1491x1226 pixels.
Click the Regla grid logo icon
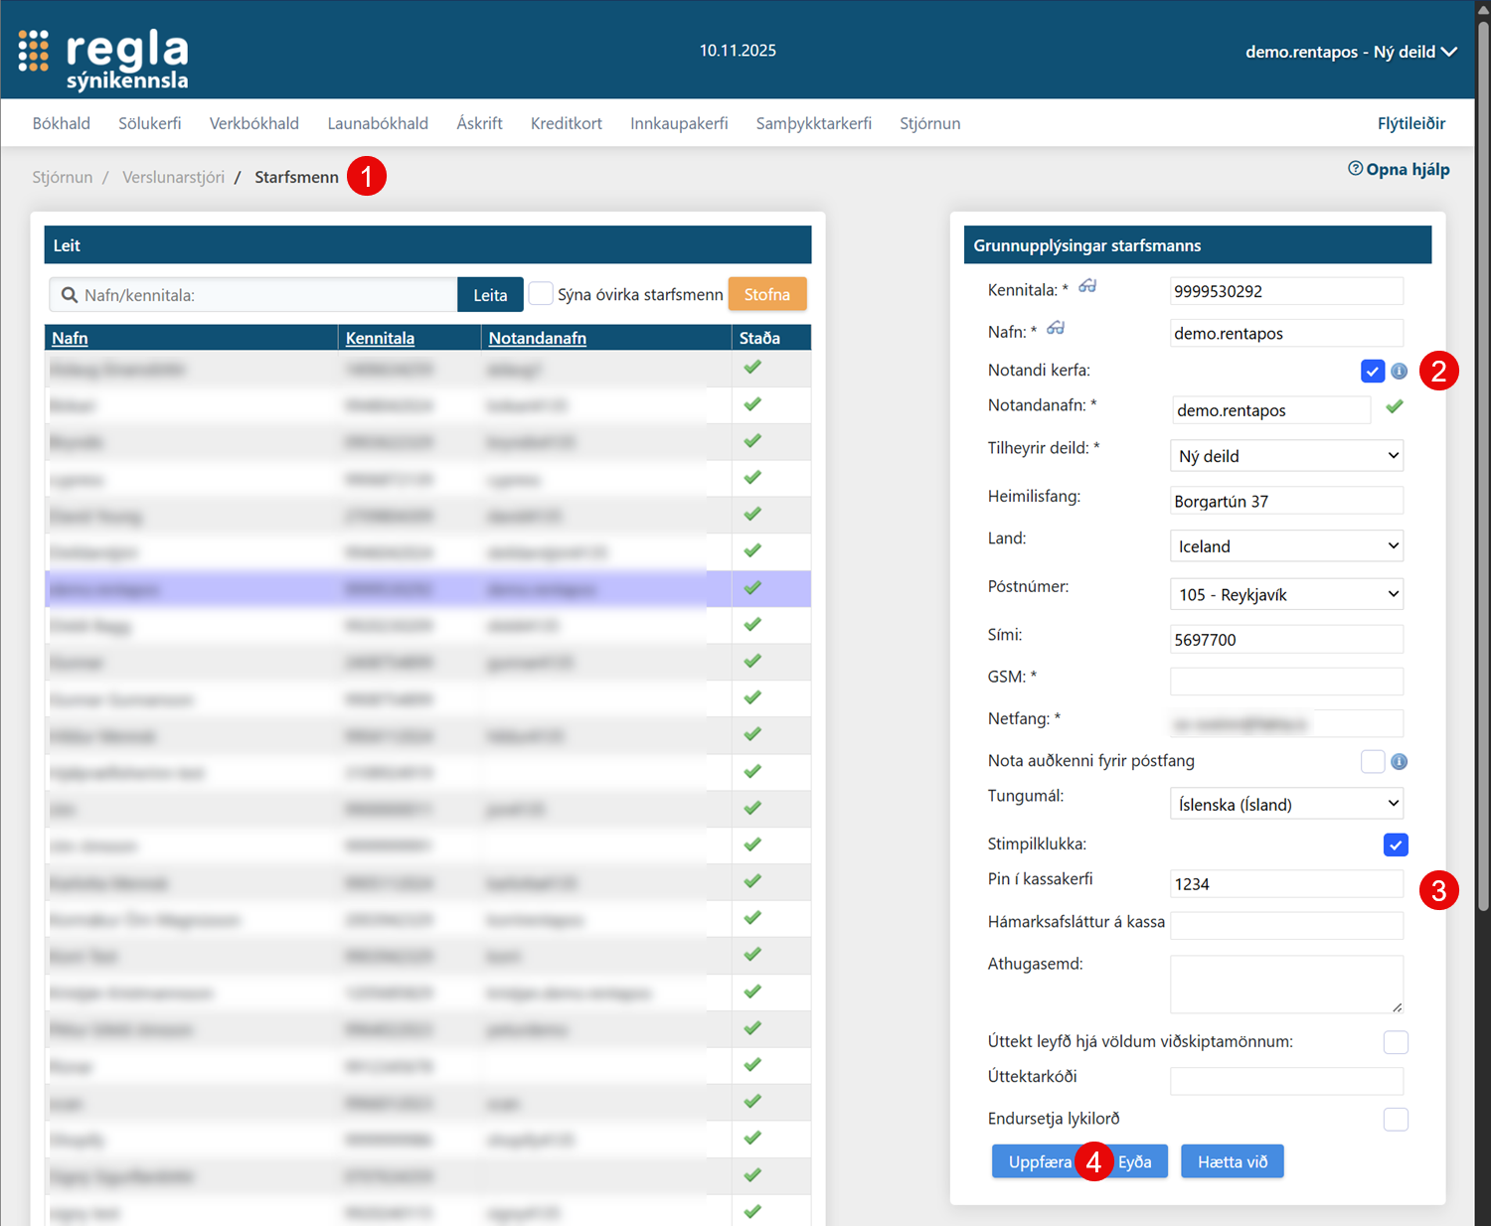click(33, 51)
